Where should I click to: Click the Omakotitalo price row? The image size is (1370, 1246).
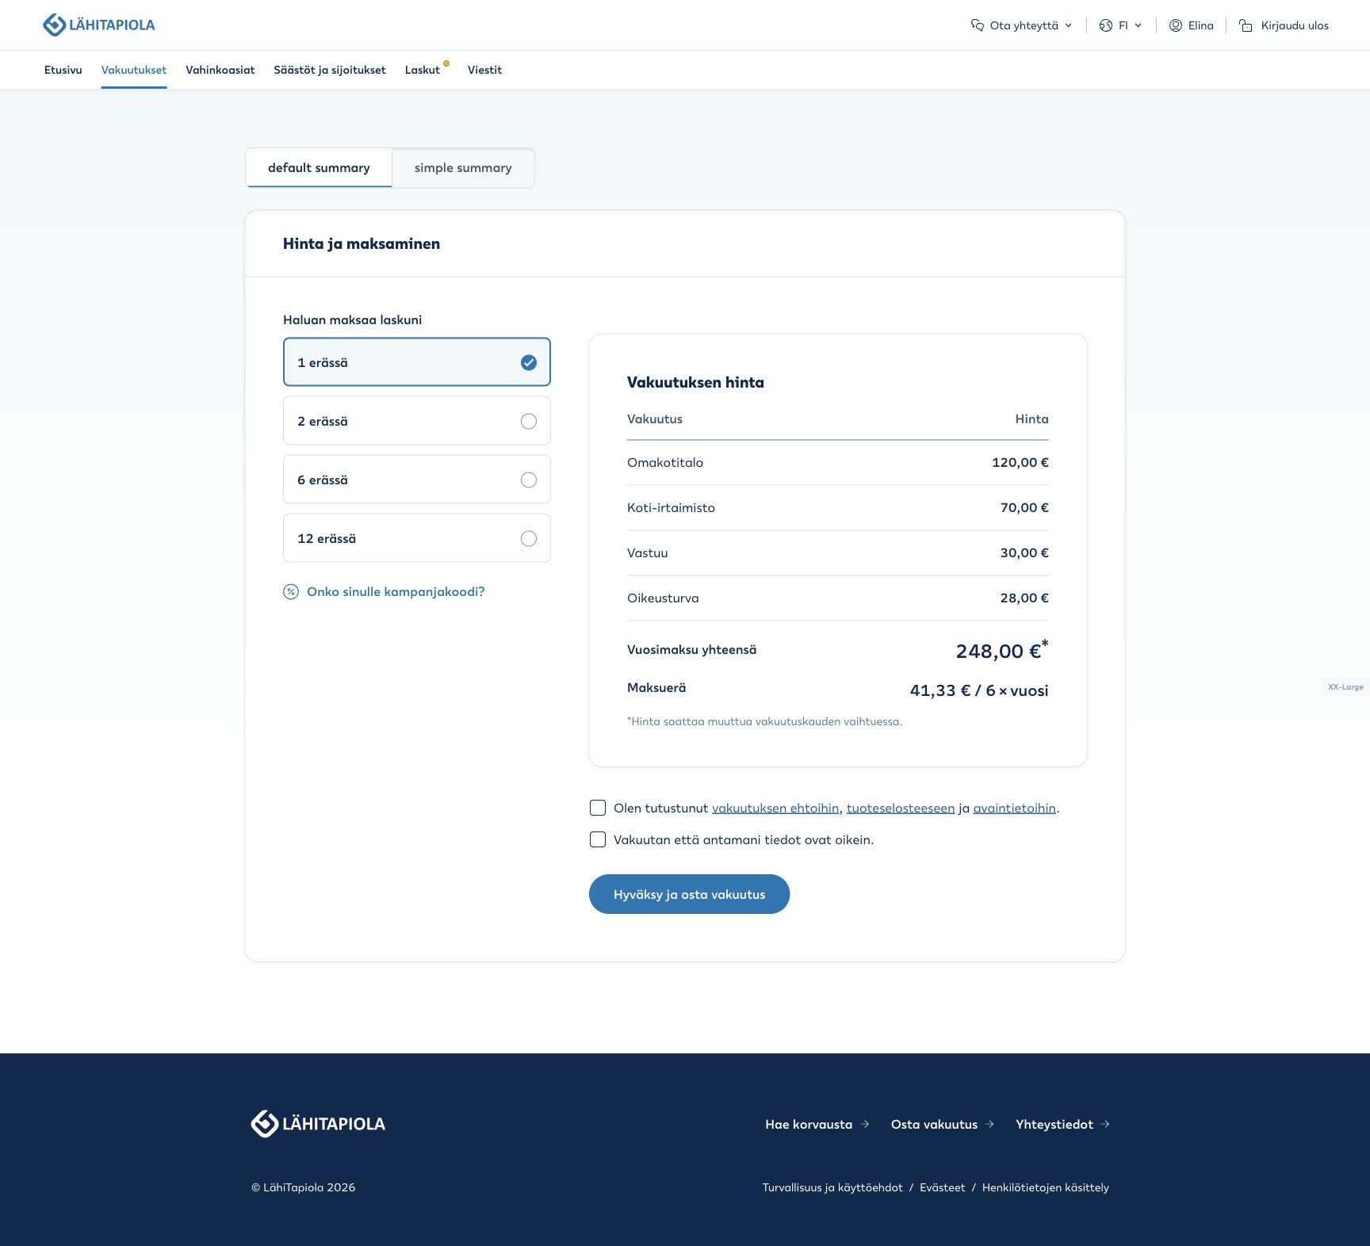coord(838,462)
